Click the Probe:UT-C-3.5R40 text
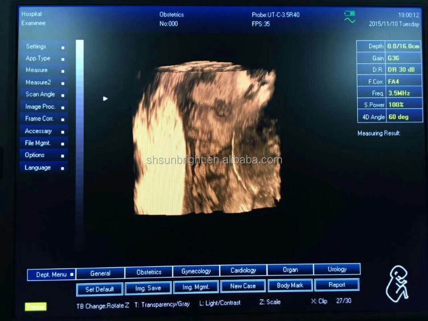The image size is (428, 321). pyautogui.click(x=276, y=15)
